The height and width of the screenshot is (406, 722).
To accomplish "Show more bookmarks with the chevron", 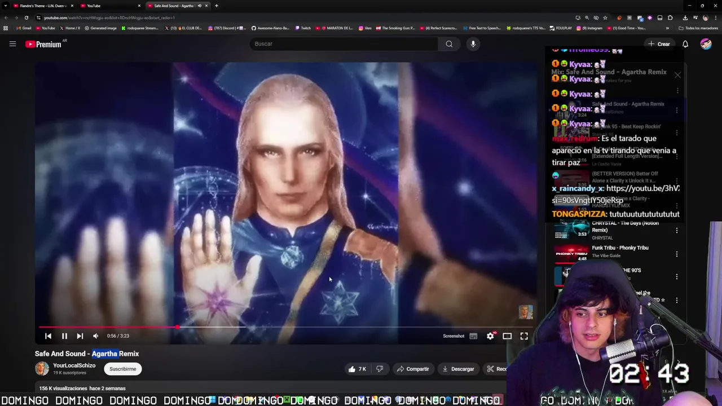I will (667, 28).
